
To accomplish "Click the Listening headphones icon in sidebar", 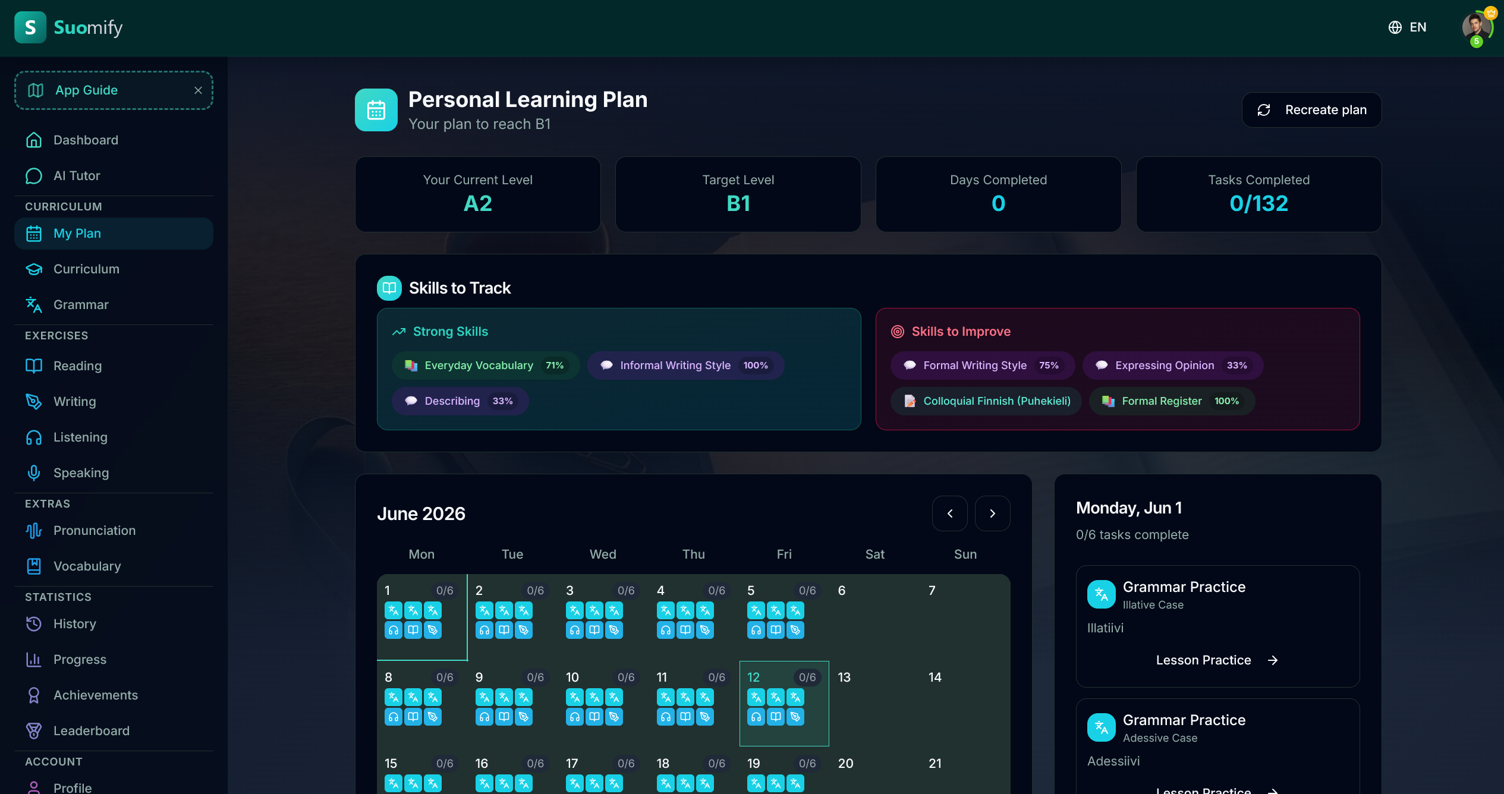I will 34,437.
